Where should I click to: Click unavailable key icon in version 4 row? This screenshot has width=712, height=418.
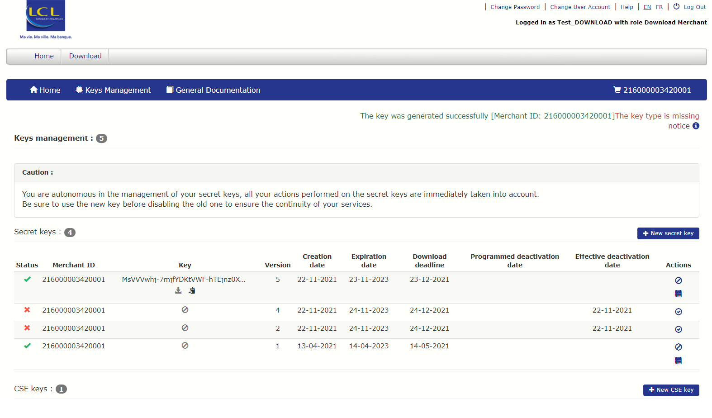(x=185, y=310)
